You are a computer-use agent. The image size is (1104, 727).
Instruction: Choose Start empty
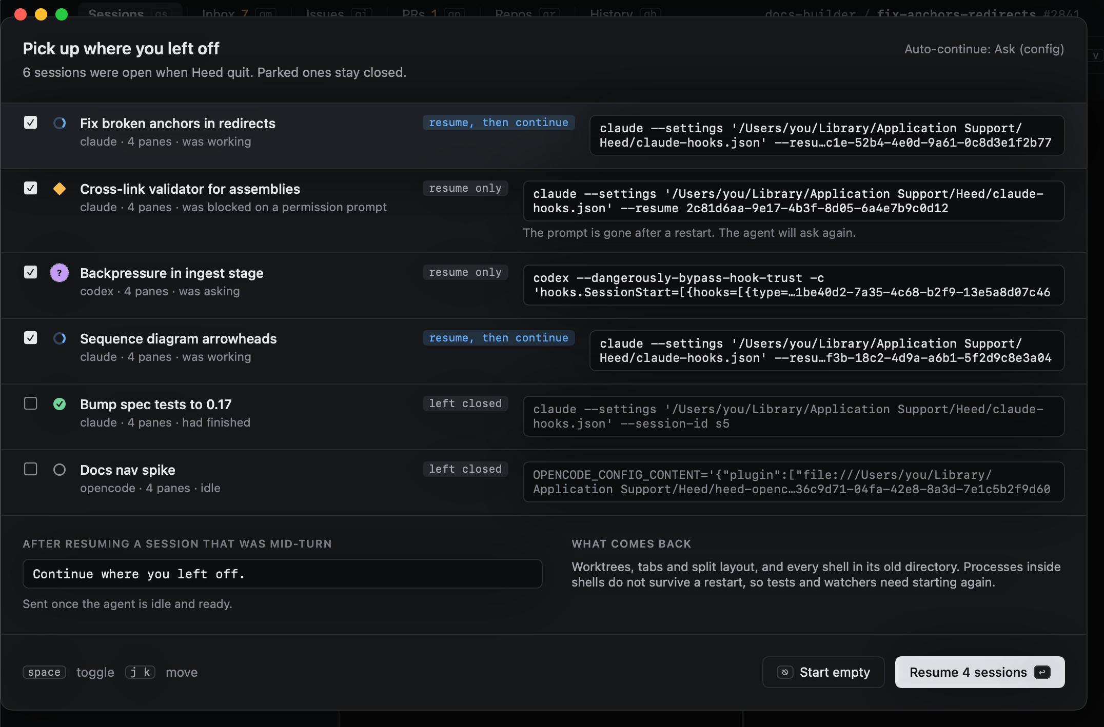tap(823, 672)
